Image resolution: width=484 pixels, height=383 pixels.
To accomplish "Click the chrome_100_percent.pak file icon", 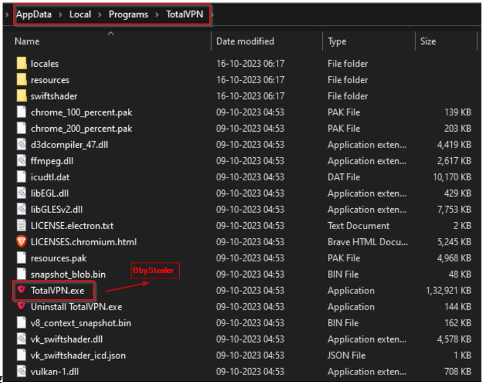I will tap(21, 112).
